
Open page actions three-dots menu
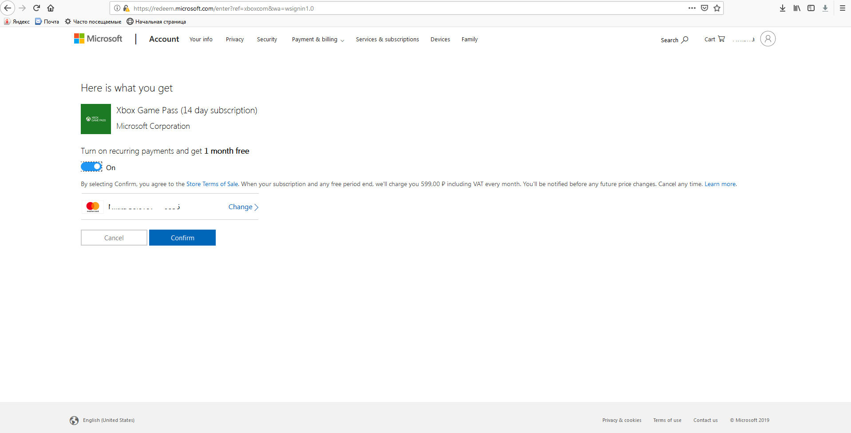[692, 8]
